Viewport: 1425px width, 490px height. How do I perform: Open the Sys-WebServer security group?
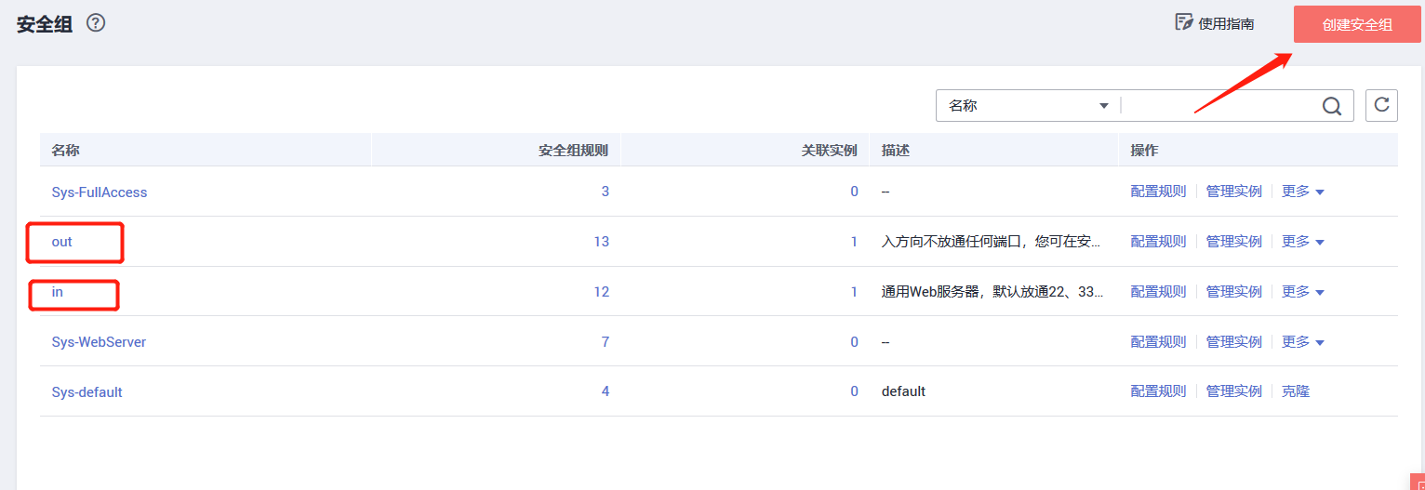pos(99,342)
